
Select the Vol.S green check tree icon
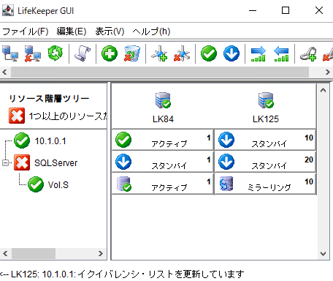tap(36, 184)
